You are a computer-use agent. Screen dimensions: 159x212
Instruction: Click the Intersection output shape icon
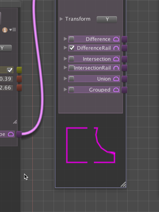tap(116, 59)
